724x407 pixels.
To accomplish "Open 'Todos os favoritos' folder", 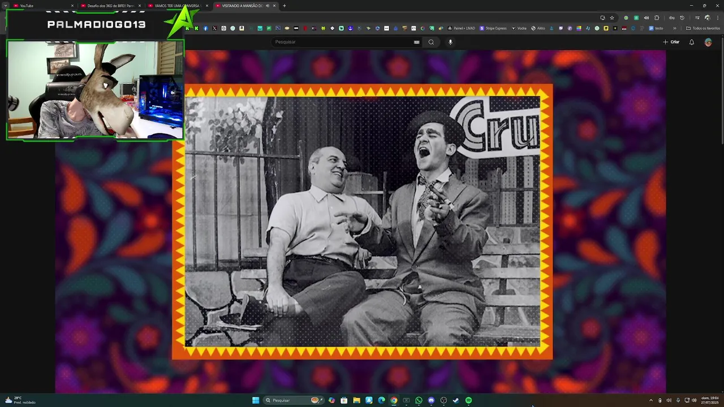I will click(703, 28).
